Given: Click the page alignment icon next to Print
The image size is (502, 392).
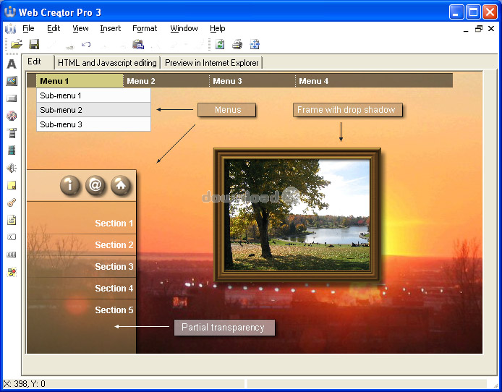Looking at the screenshot, I should (x=255, y=44).
